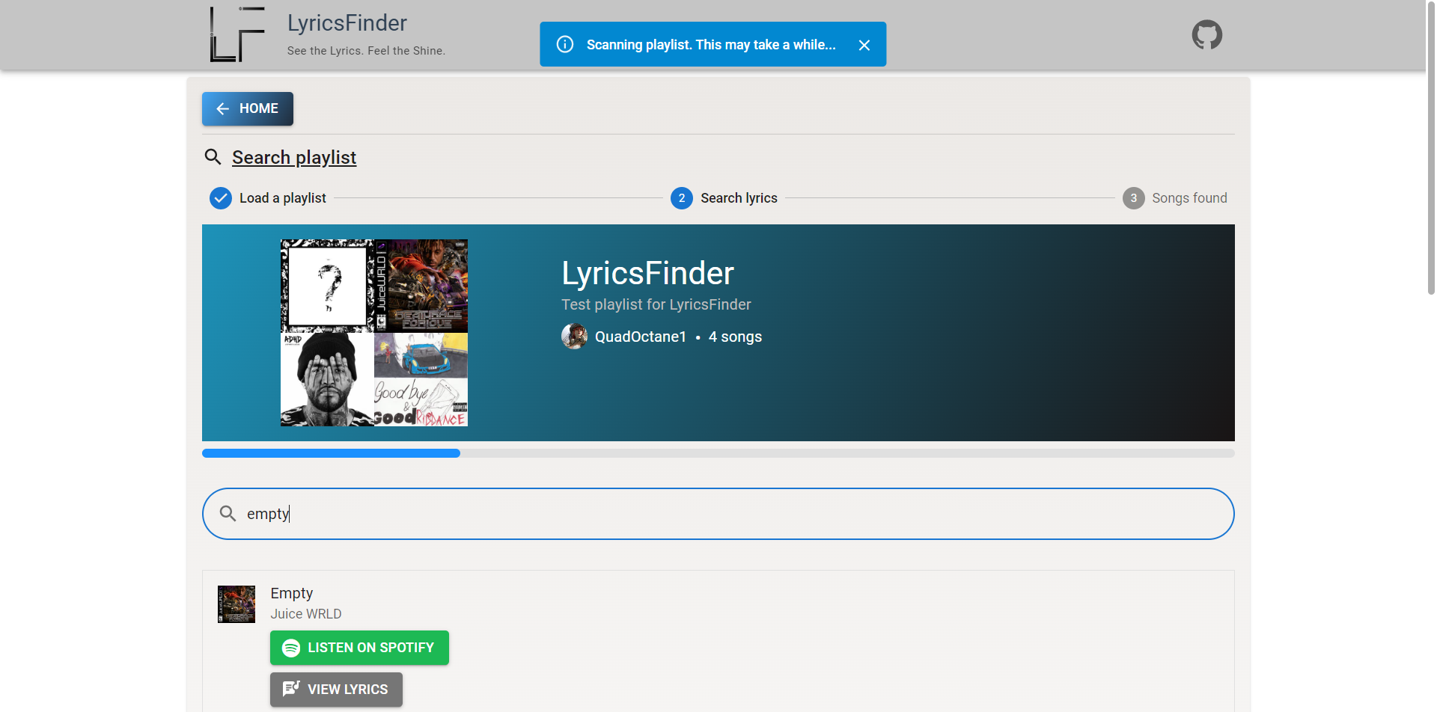Image resolution: width=1437 pixels, height=712 pixels.
Task: Click the search icon in the lyrics field
Action: point(228,514)
